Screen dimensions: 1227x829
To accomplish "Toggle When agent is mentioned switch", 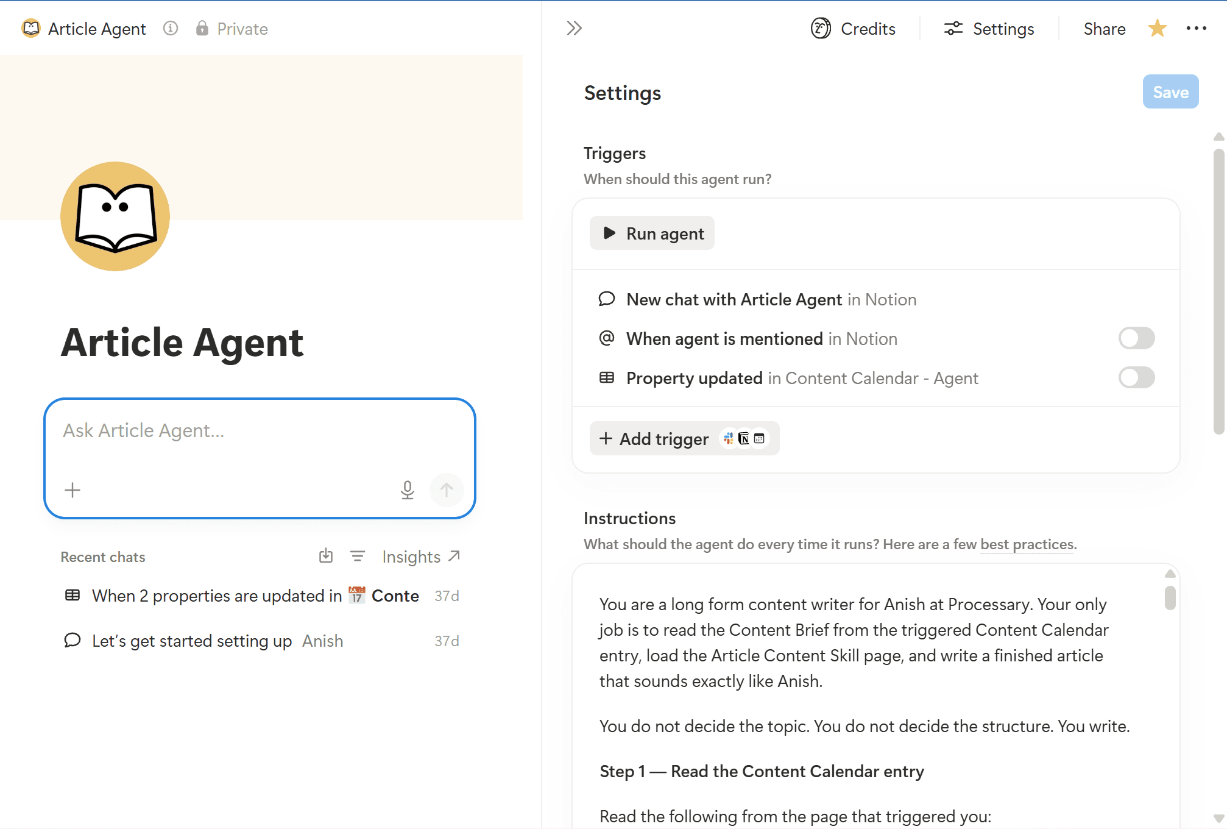I will (x=1136, y=338).
